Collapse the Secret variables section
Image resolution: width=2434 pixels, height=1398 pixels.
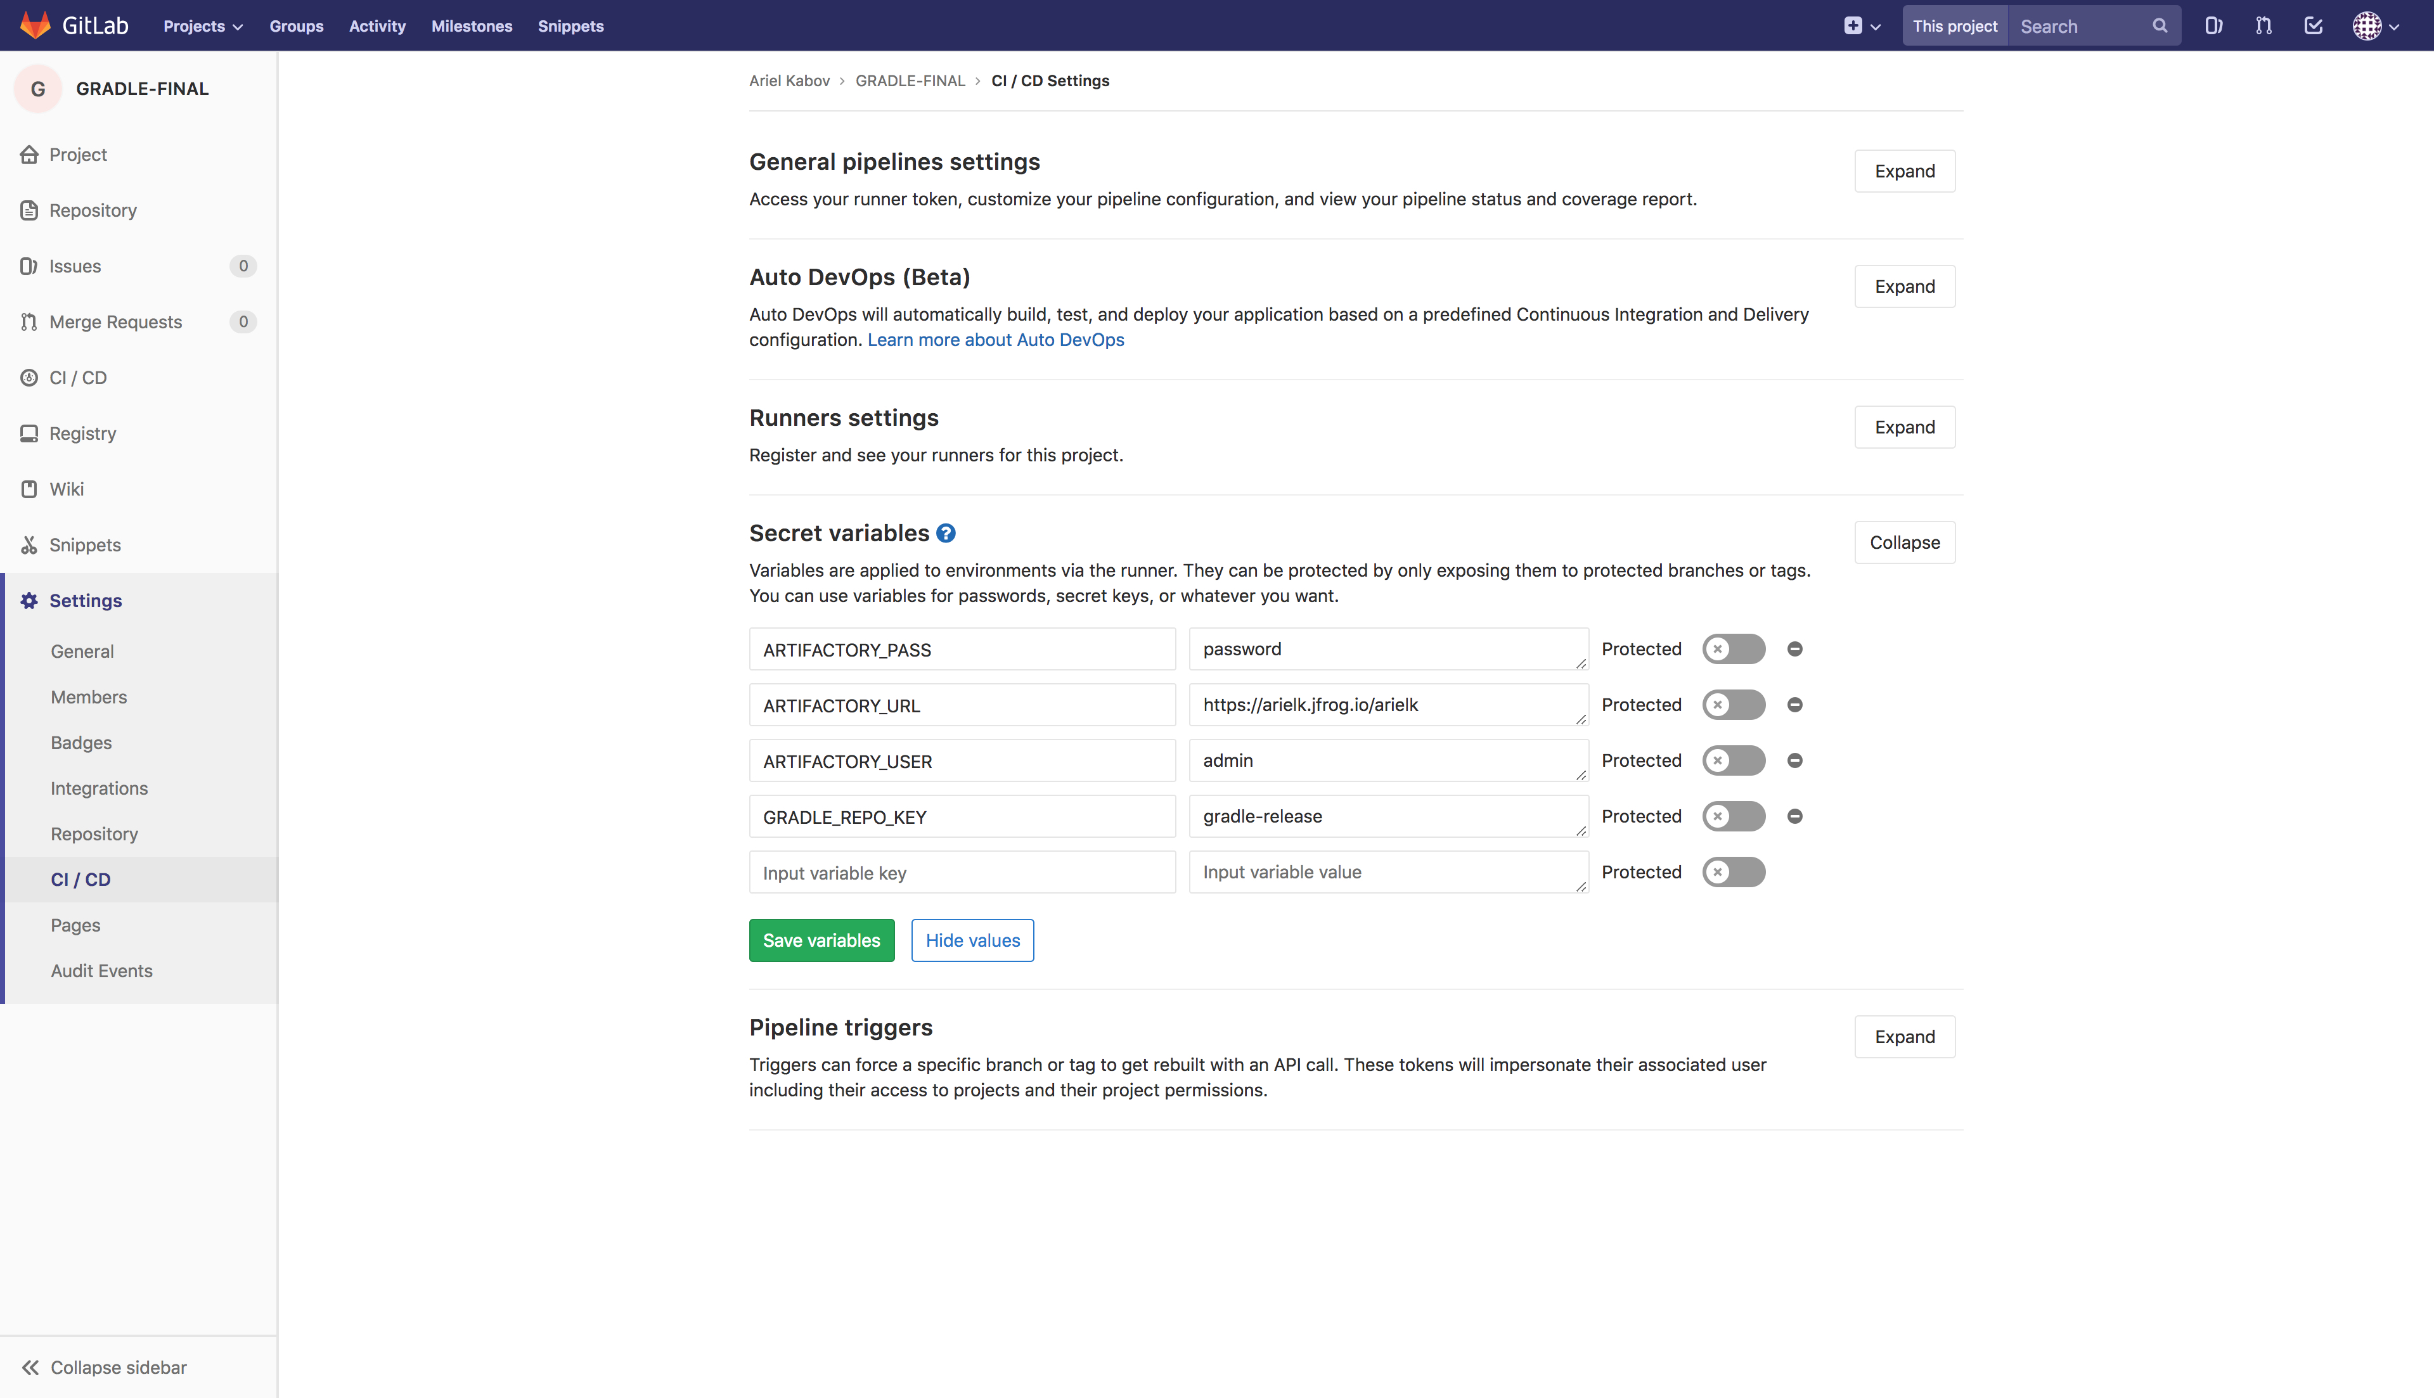[1904, 542]
